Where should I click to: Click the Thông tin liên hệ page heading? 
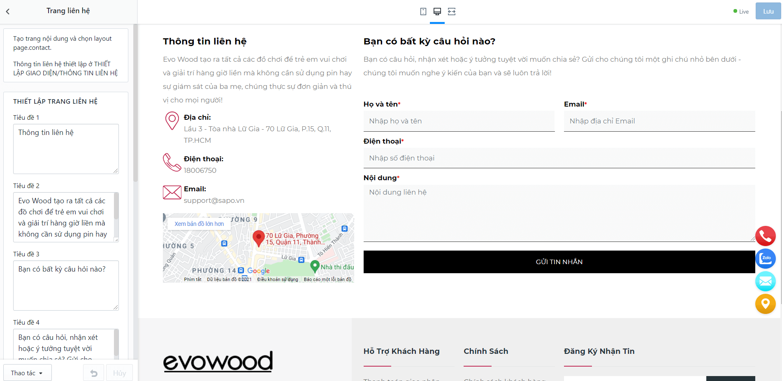[x=204, y=41]
